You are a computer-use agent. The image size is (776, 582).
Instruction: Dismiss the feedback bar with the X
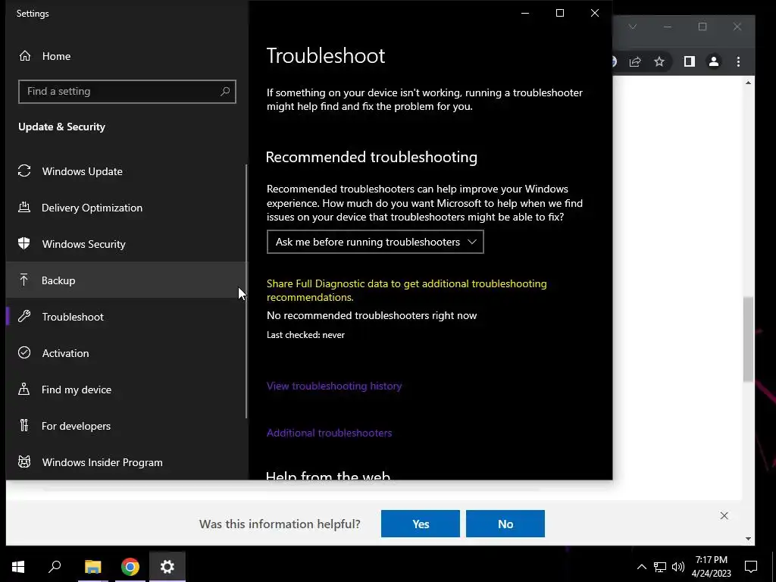(724, 515)
